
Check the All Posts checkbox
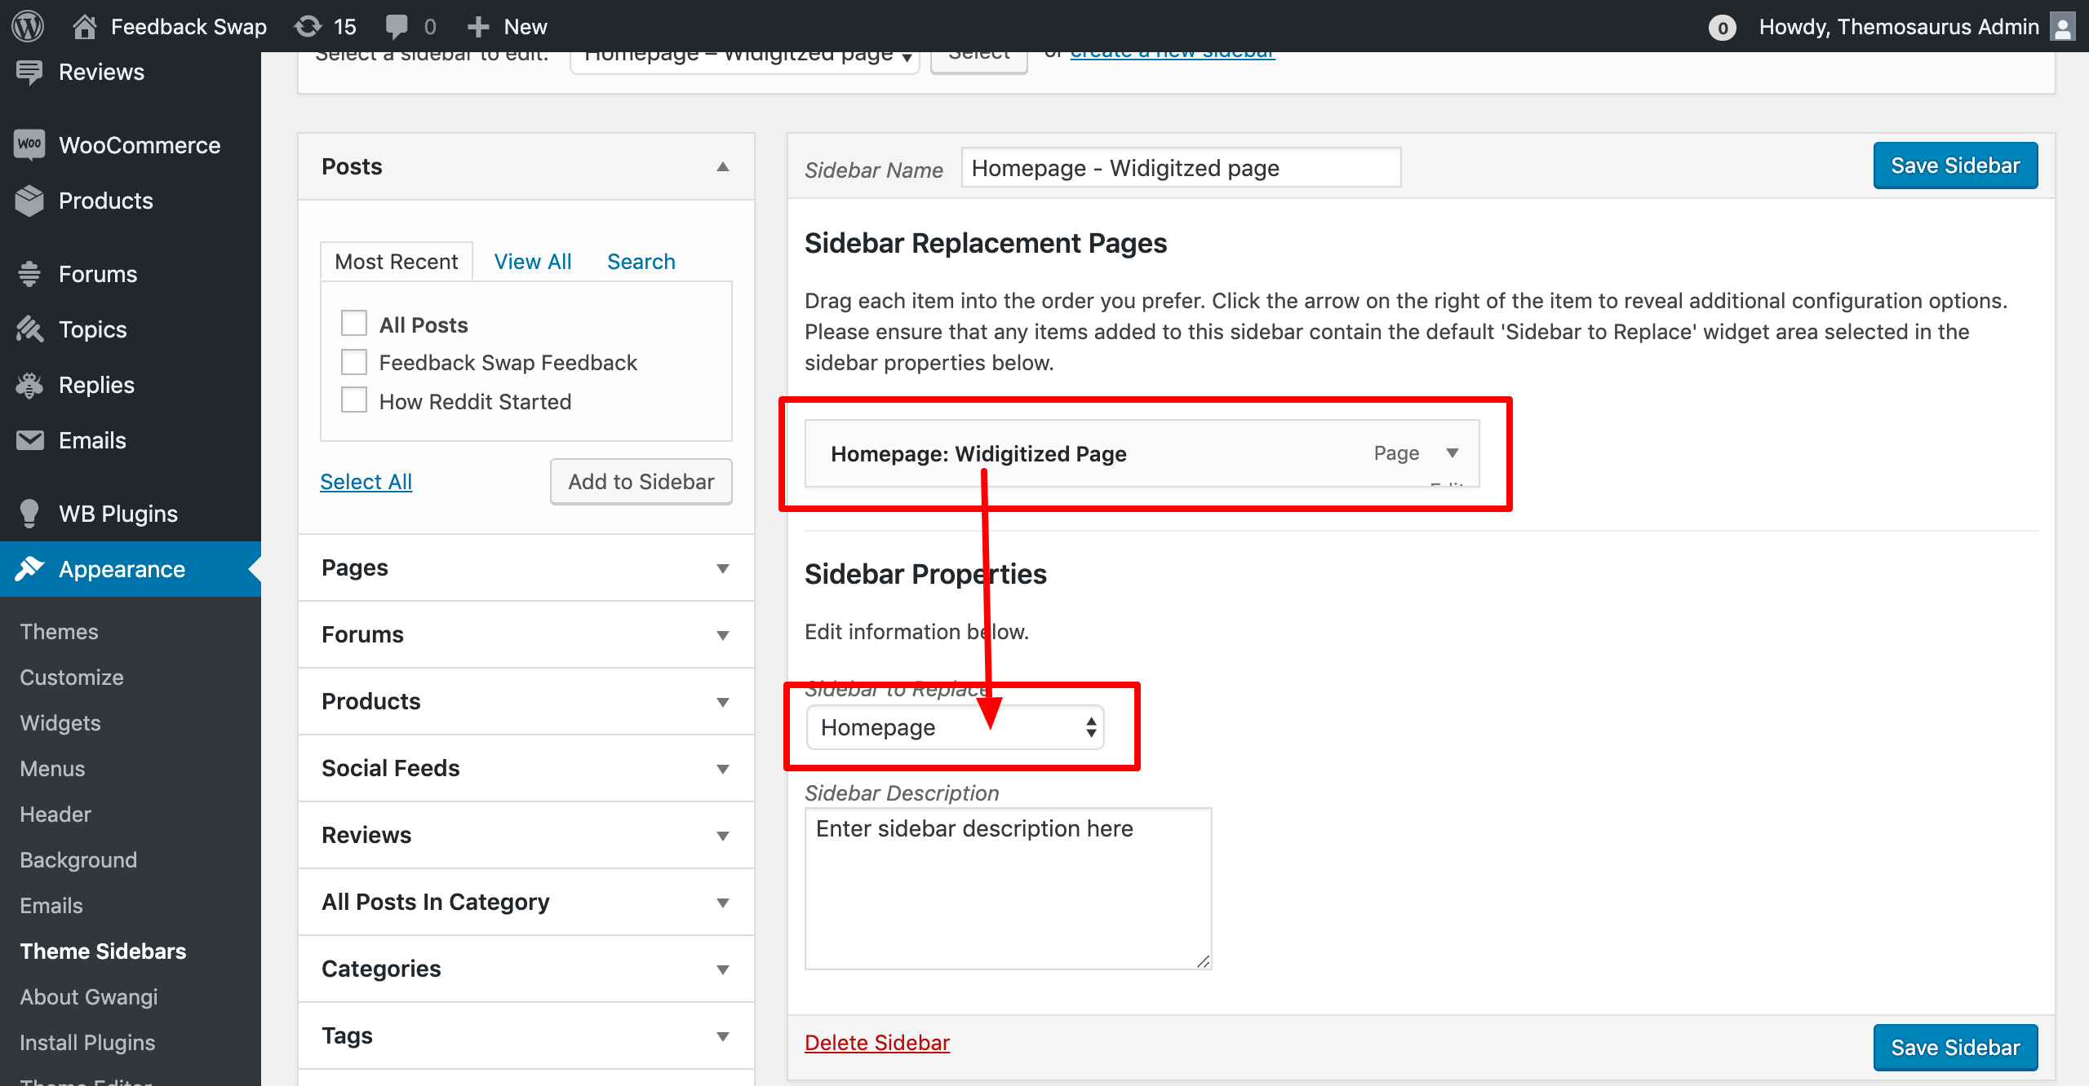354,324
